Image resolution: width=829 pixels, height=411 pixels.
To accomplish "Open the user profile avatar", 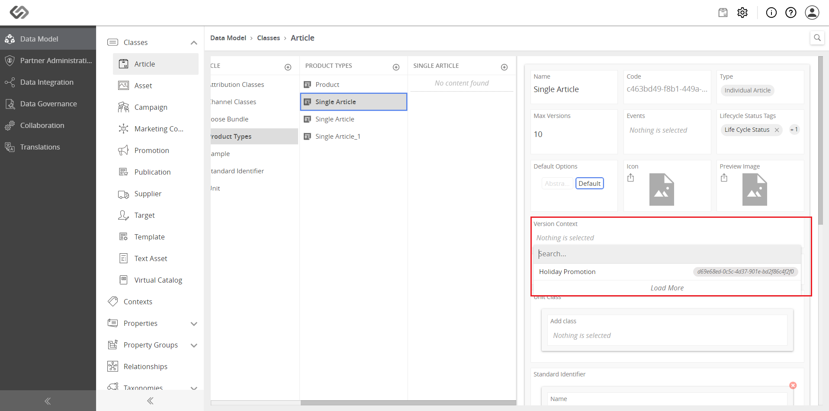I will 812,13.
